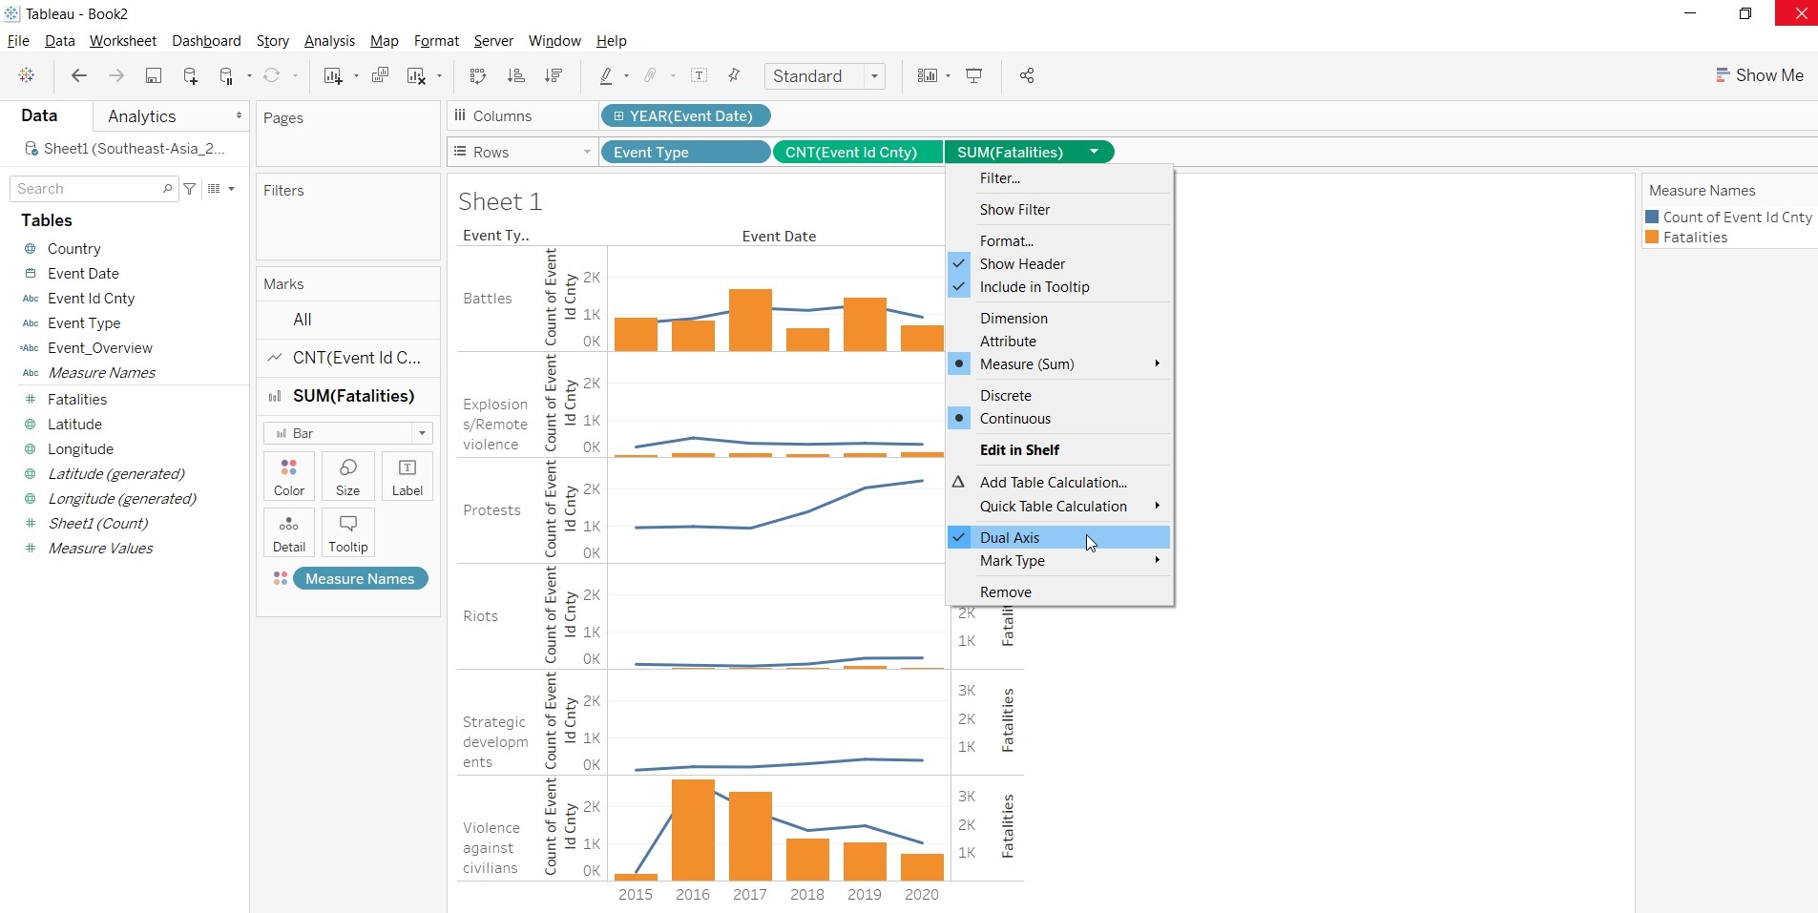Toggle Show Header in the context menu

pos(1022,264)
